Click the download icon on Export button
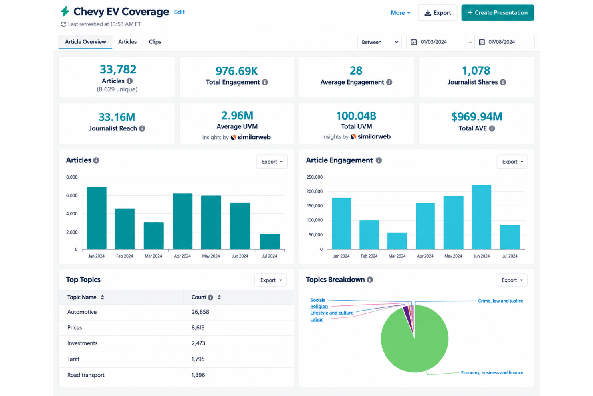593x396 pixels. 428,13
